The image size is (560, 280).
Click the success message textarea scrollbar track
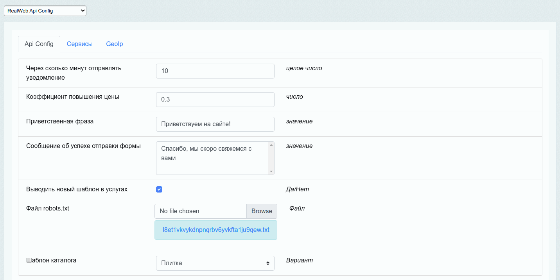coord(271,158)
